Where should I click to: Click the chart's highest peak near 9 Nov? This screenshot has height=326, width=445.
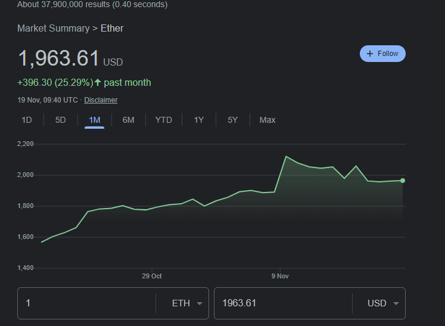click(x=286, y=157)
